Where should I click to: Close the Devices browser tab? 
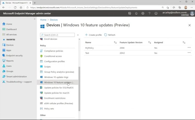pyautogui.click(x=30, y=3)
